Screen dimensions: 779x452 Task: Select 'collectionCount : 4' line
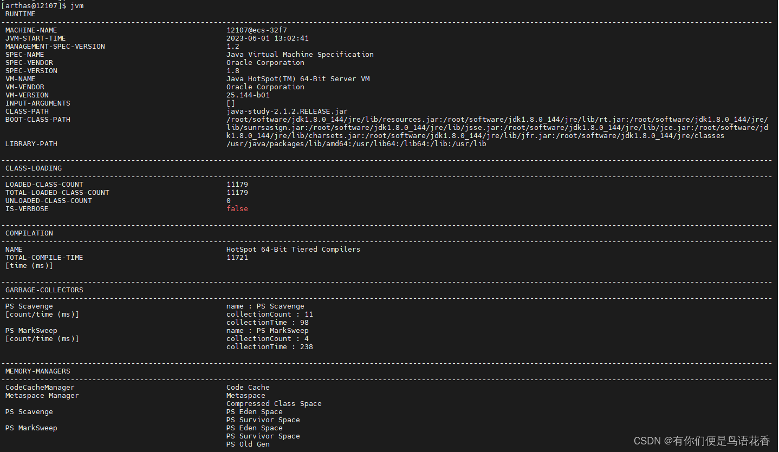pyautogui.click(x=268, y=339)
